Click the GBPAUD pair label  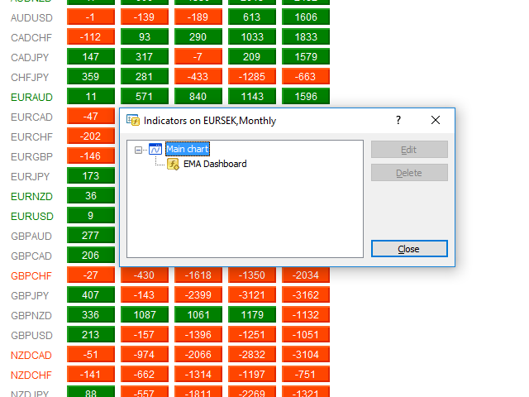pos(31,237)
